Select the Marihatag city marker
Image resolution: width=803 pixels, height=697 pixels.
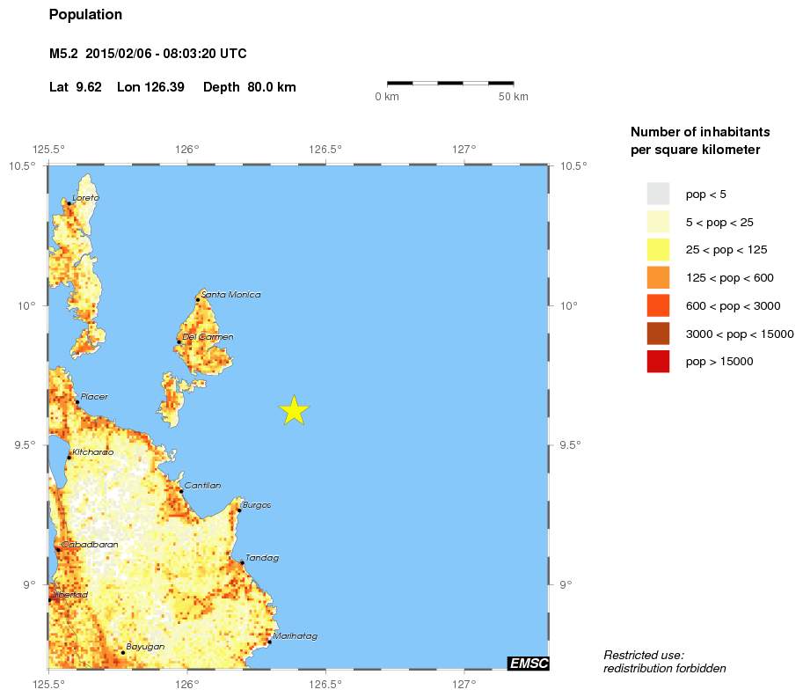pos(269,642)
